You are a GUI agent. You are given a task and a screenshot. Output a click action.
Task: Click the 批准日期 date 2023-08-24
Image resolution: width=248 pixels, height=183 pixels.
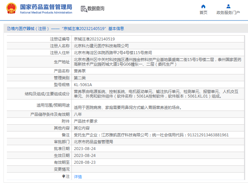85,149
